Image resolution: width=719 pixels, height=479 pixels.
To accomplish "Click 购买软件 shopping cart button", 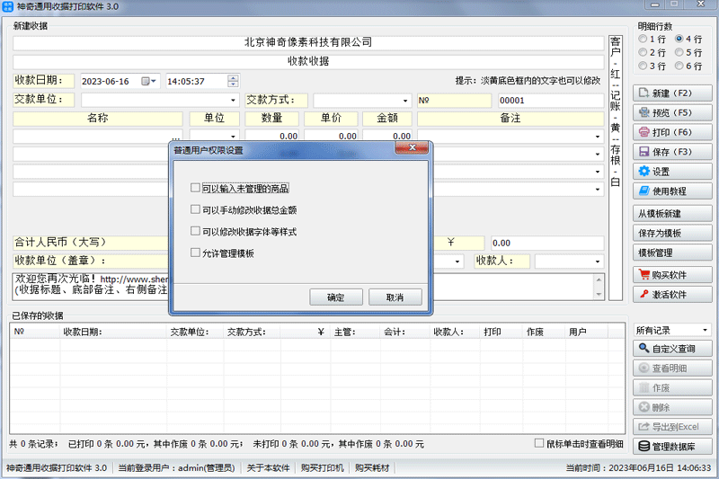I will click(672, 275).
